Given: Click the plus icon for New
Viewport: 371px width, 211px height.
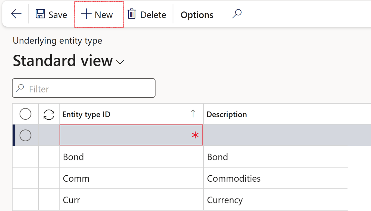Looking at the screenshot, I should [x=86, y=14].
